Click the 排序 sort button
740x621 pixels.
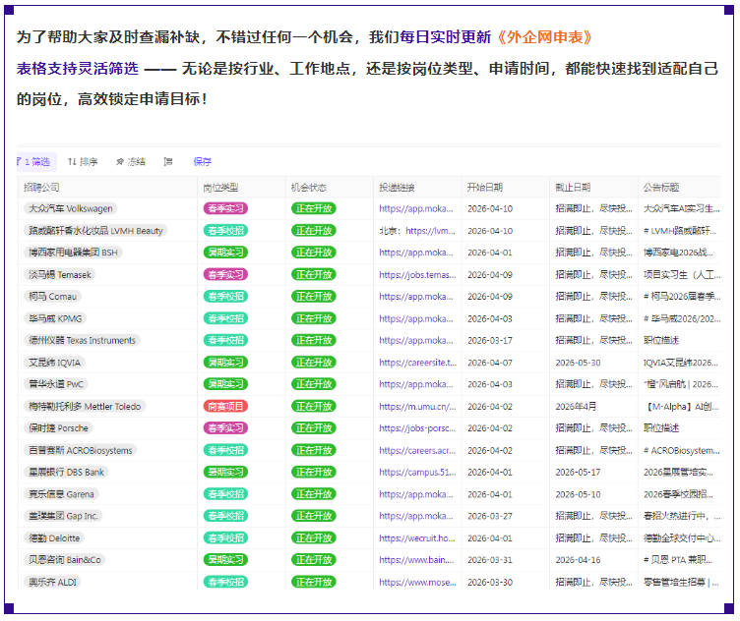pos(83,161)
